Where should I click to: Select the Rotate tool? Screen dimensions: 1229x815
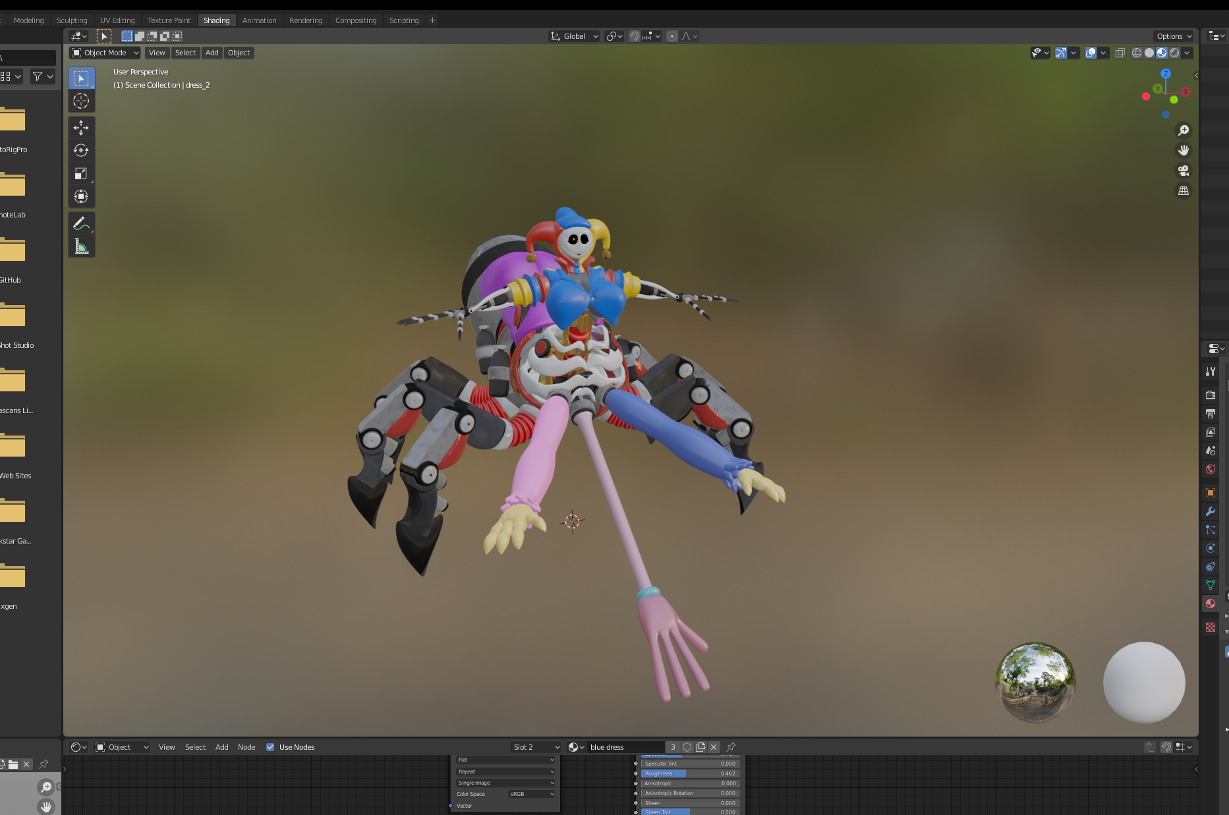point(81,150)
